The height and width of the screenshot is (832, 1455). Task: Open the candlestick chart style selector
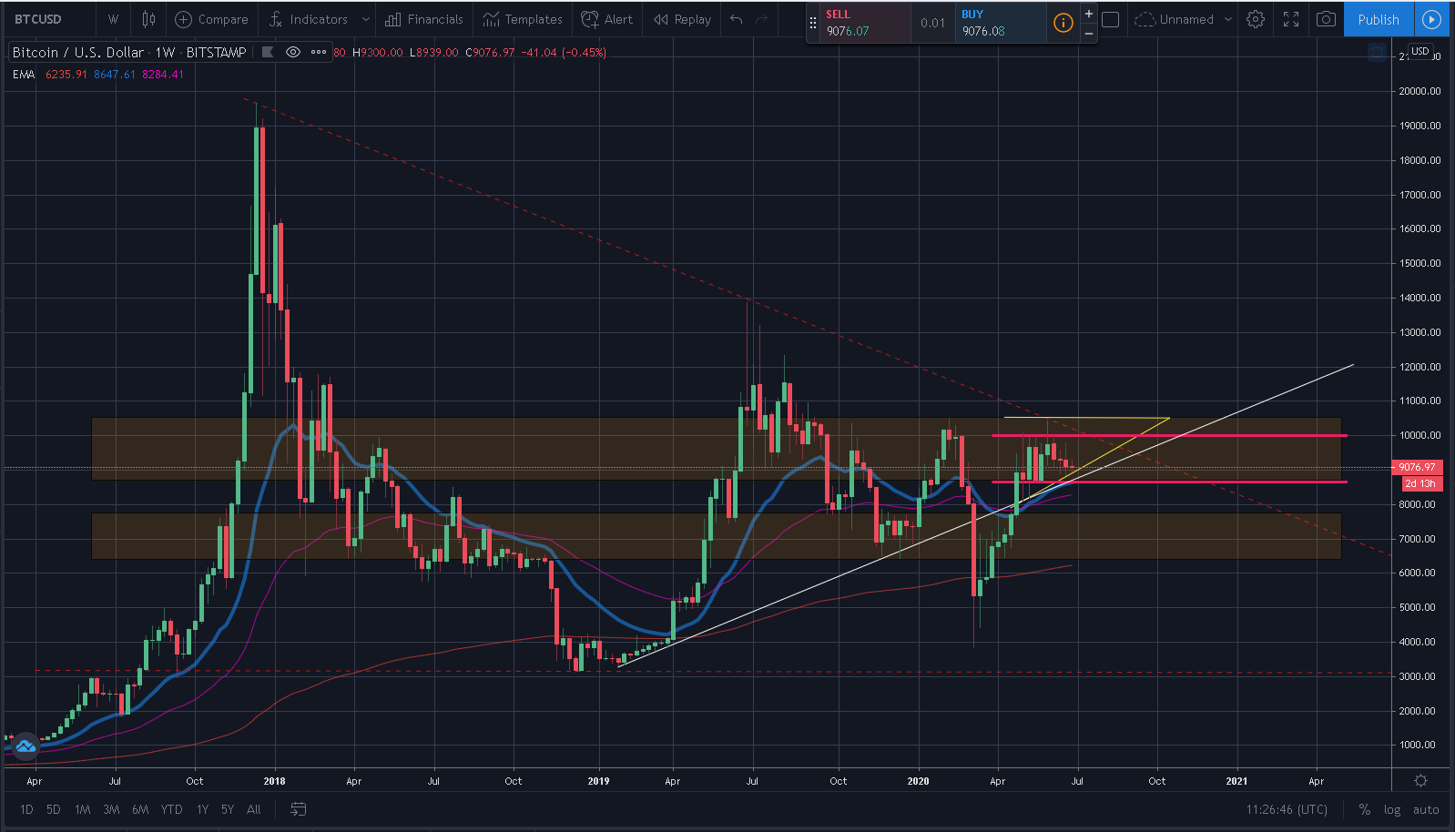[x=148, y=19]
